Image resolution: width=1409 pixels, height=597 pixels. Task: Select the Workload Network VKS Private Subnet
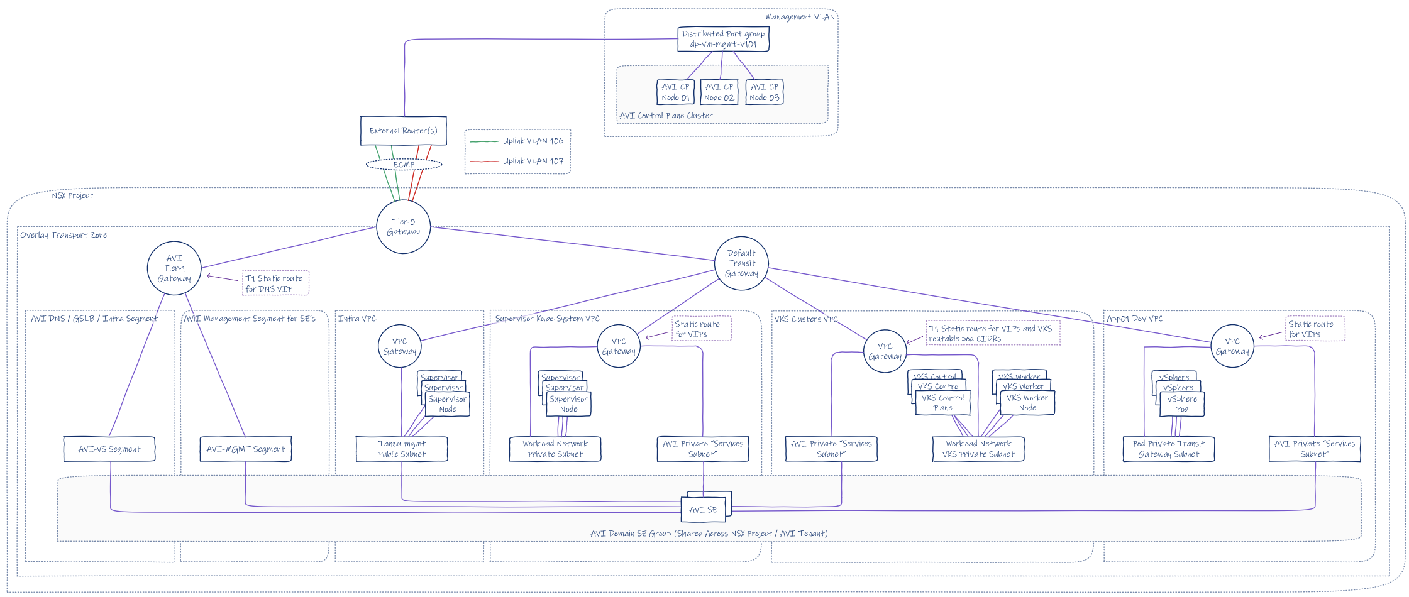click(x=978, y=449)
